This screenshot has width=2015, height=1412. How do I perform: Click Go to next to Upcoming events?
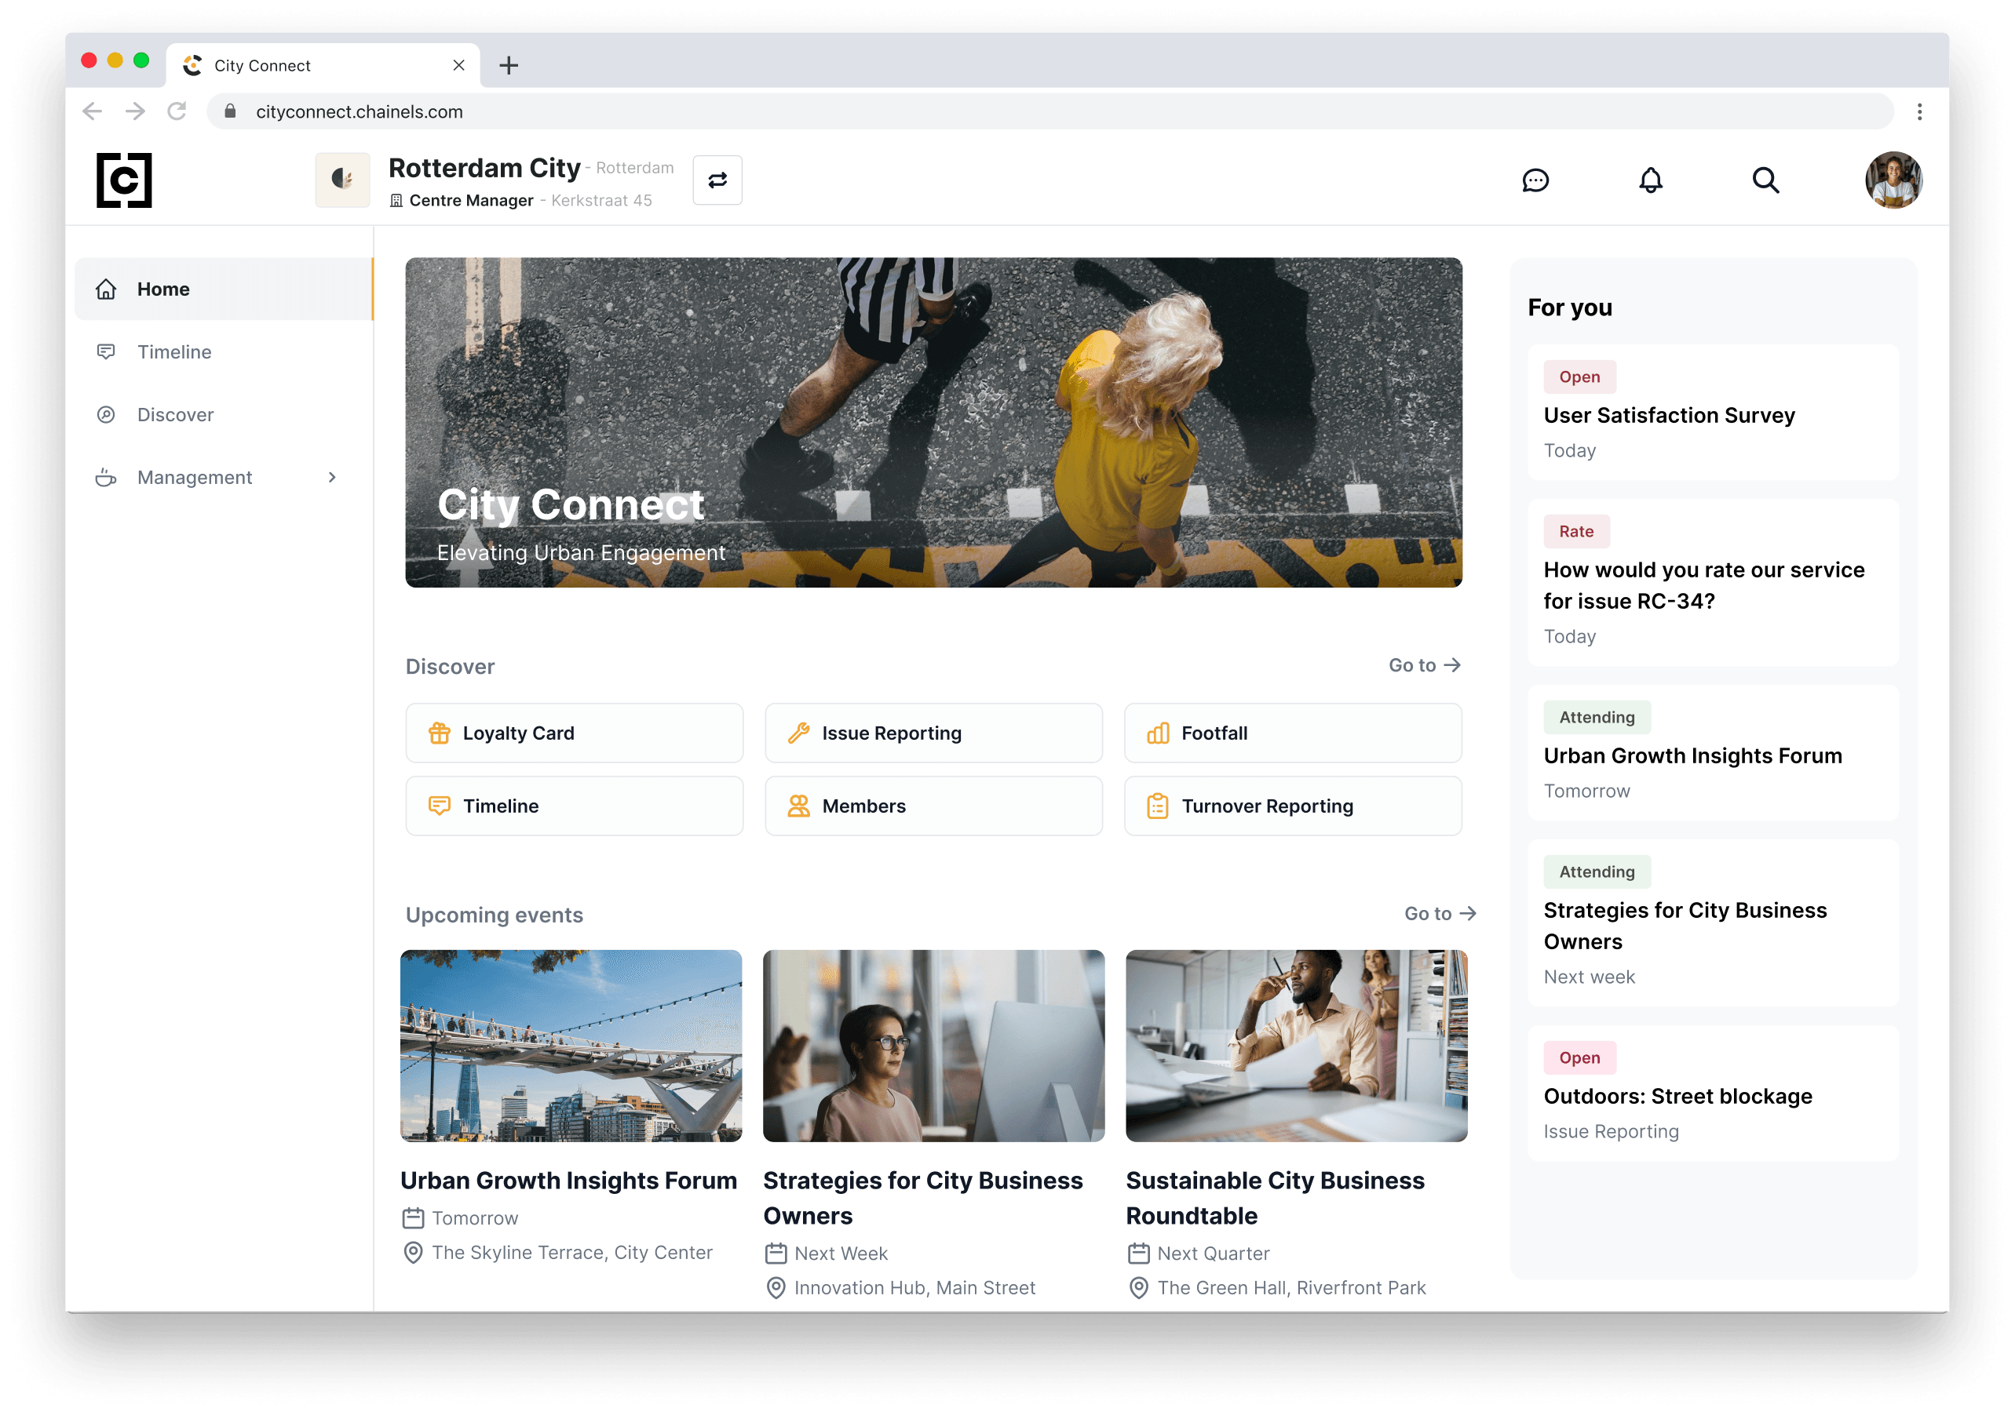tap(1440, 913)
